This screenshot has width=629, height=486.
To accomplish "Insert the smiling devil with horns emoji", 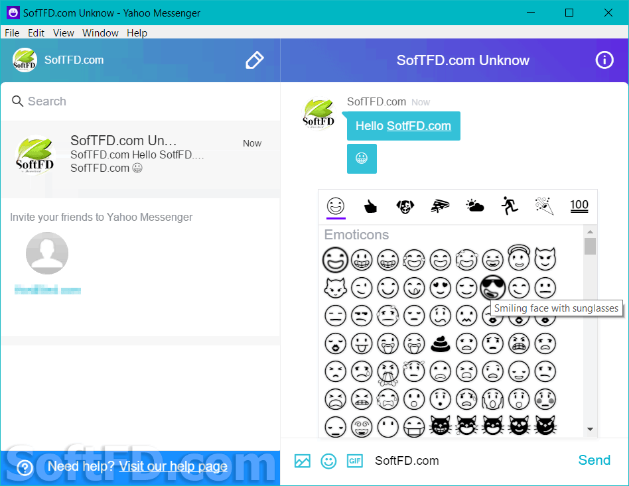I will [545, 259].
